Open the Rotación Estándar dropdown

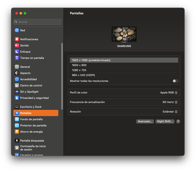pos(170,111)
